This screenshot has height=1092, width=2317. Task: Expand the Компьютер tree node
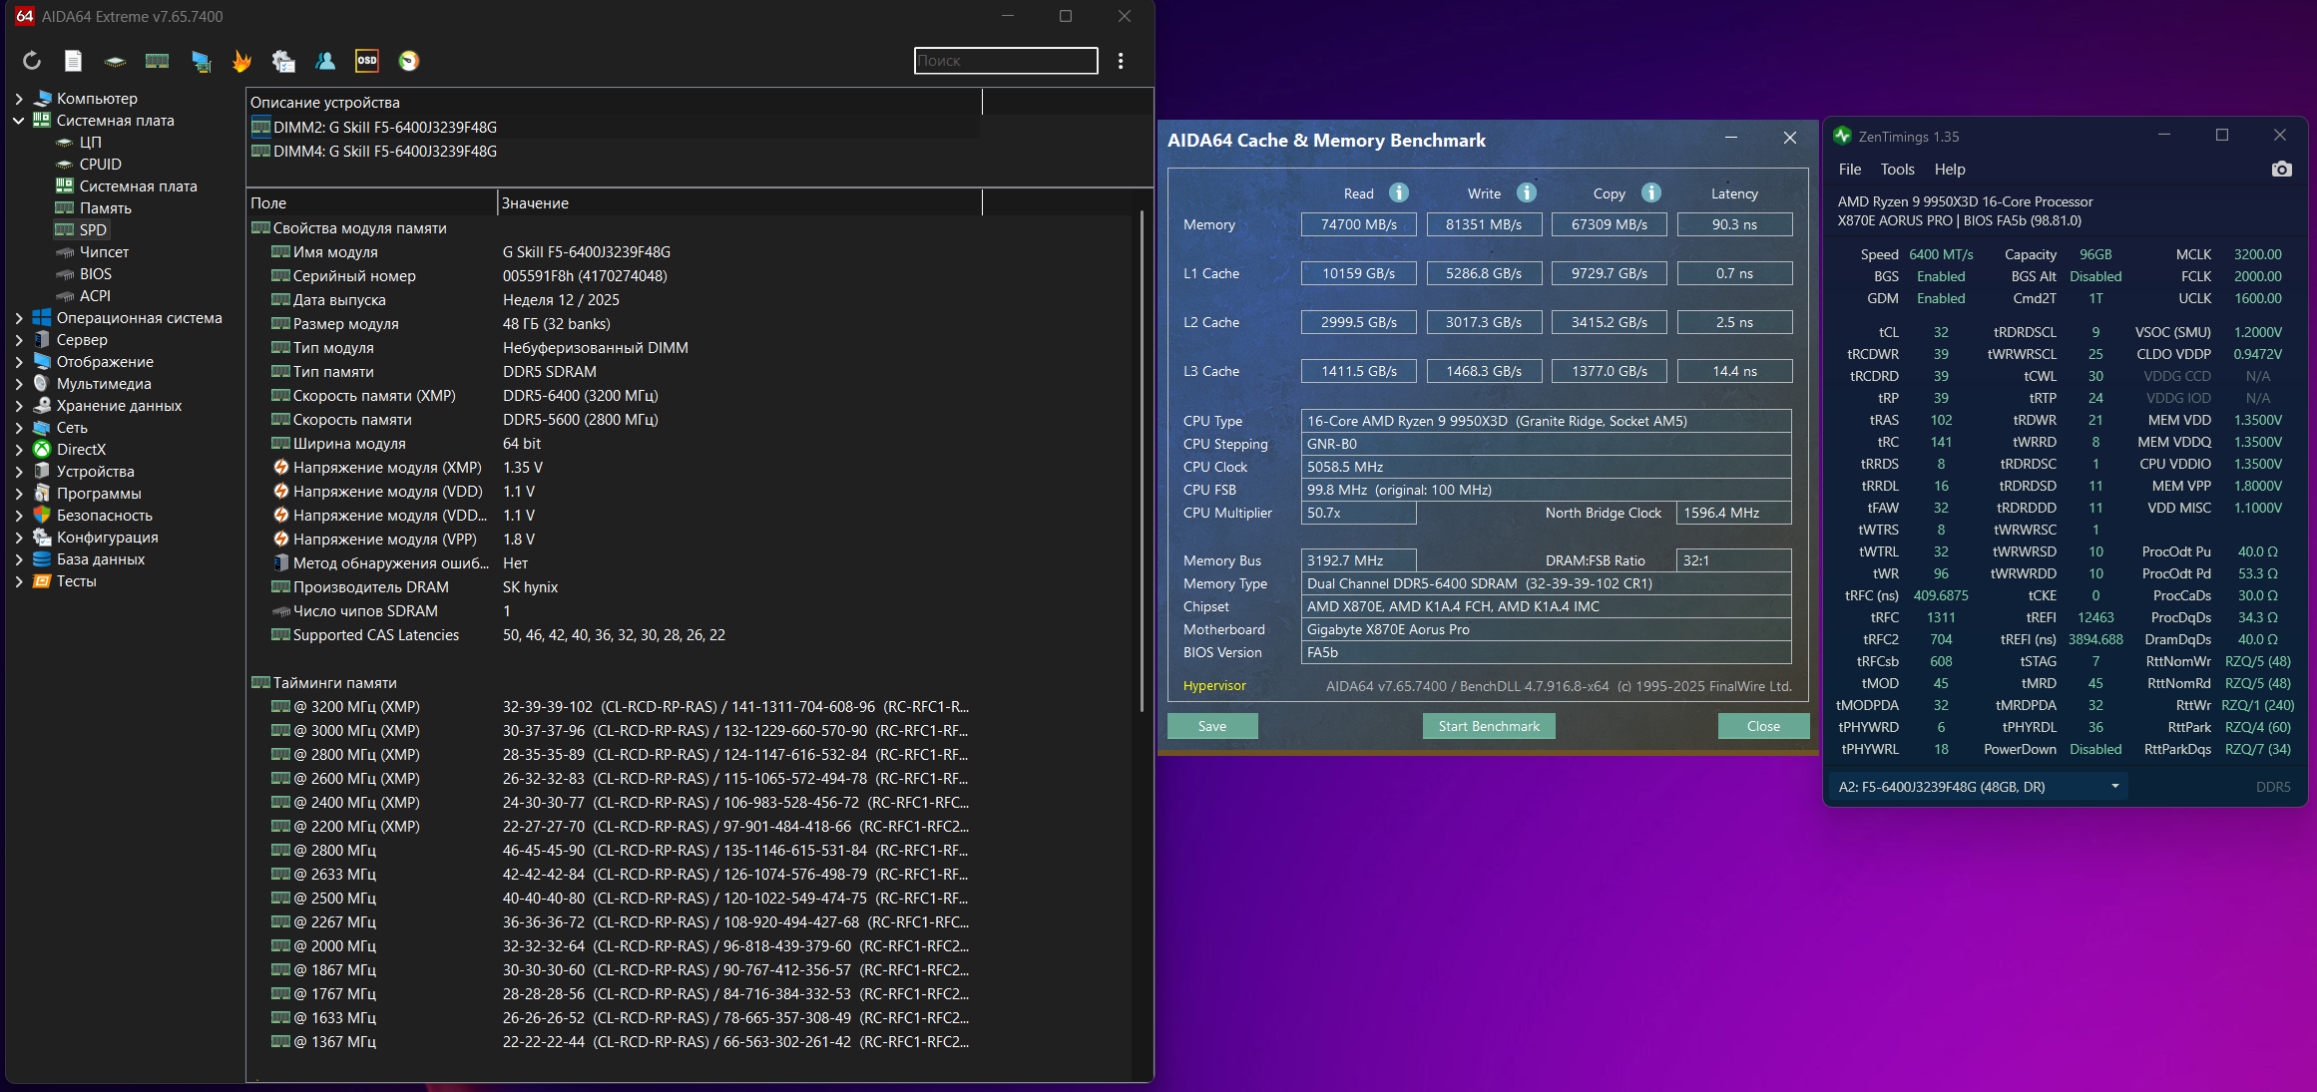[19, 99]
